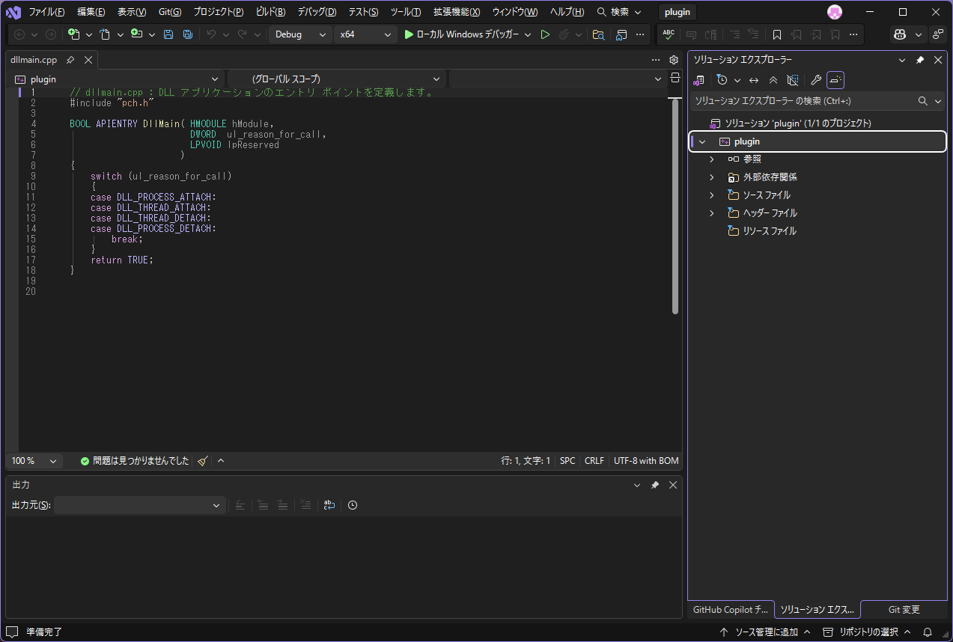The width and height of the screenshot is (953, 642).
Task: Click the CRLF line ending indicator
Action: (x=594, y=461)
